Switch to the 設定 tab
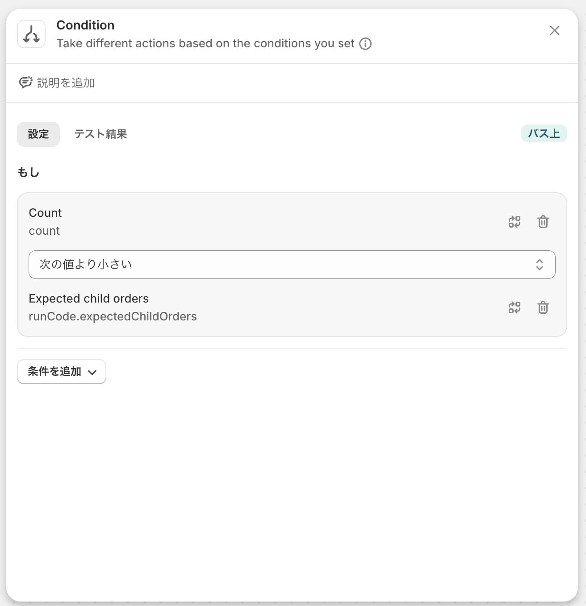 click(38, 134)
